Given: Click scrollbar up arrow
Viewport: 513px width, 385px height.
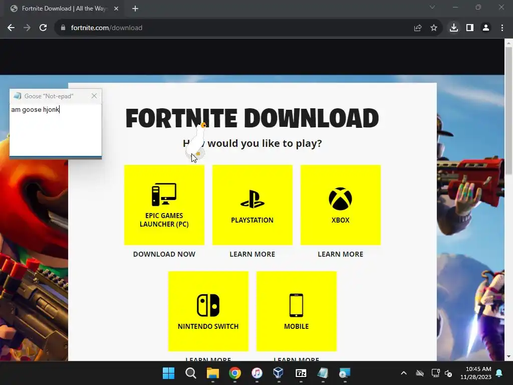Looking at the screenshot, I should point(508,43).
